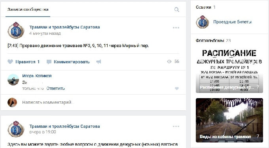Open the three-dots menu of the вчера в 19:00 post
Image resolution: width=269 pixels, height=148 pixels.
(176, 126)
